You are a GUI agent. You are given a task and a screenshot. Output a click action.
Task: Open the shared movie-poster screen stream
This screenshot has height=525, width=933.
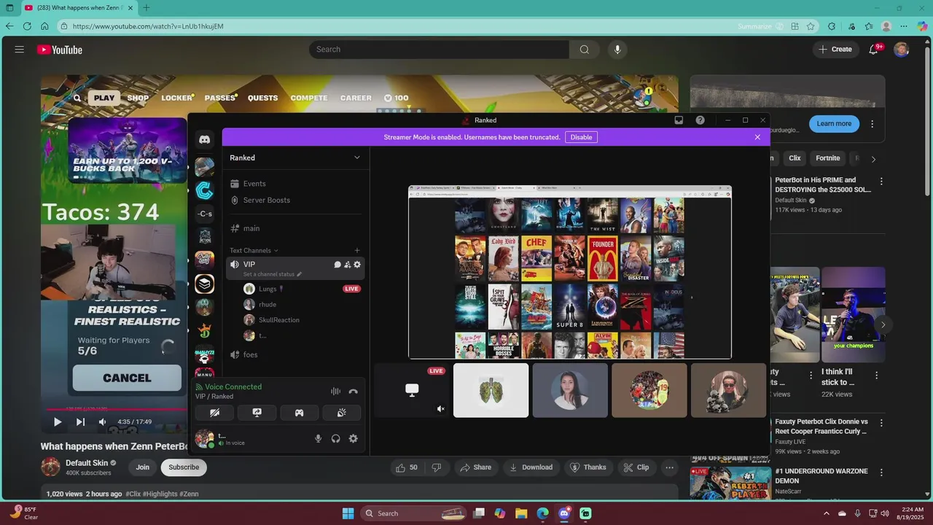[x=570, y=272]
